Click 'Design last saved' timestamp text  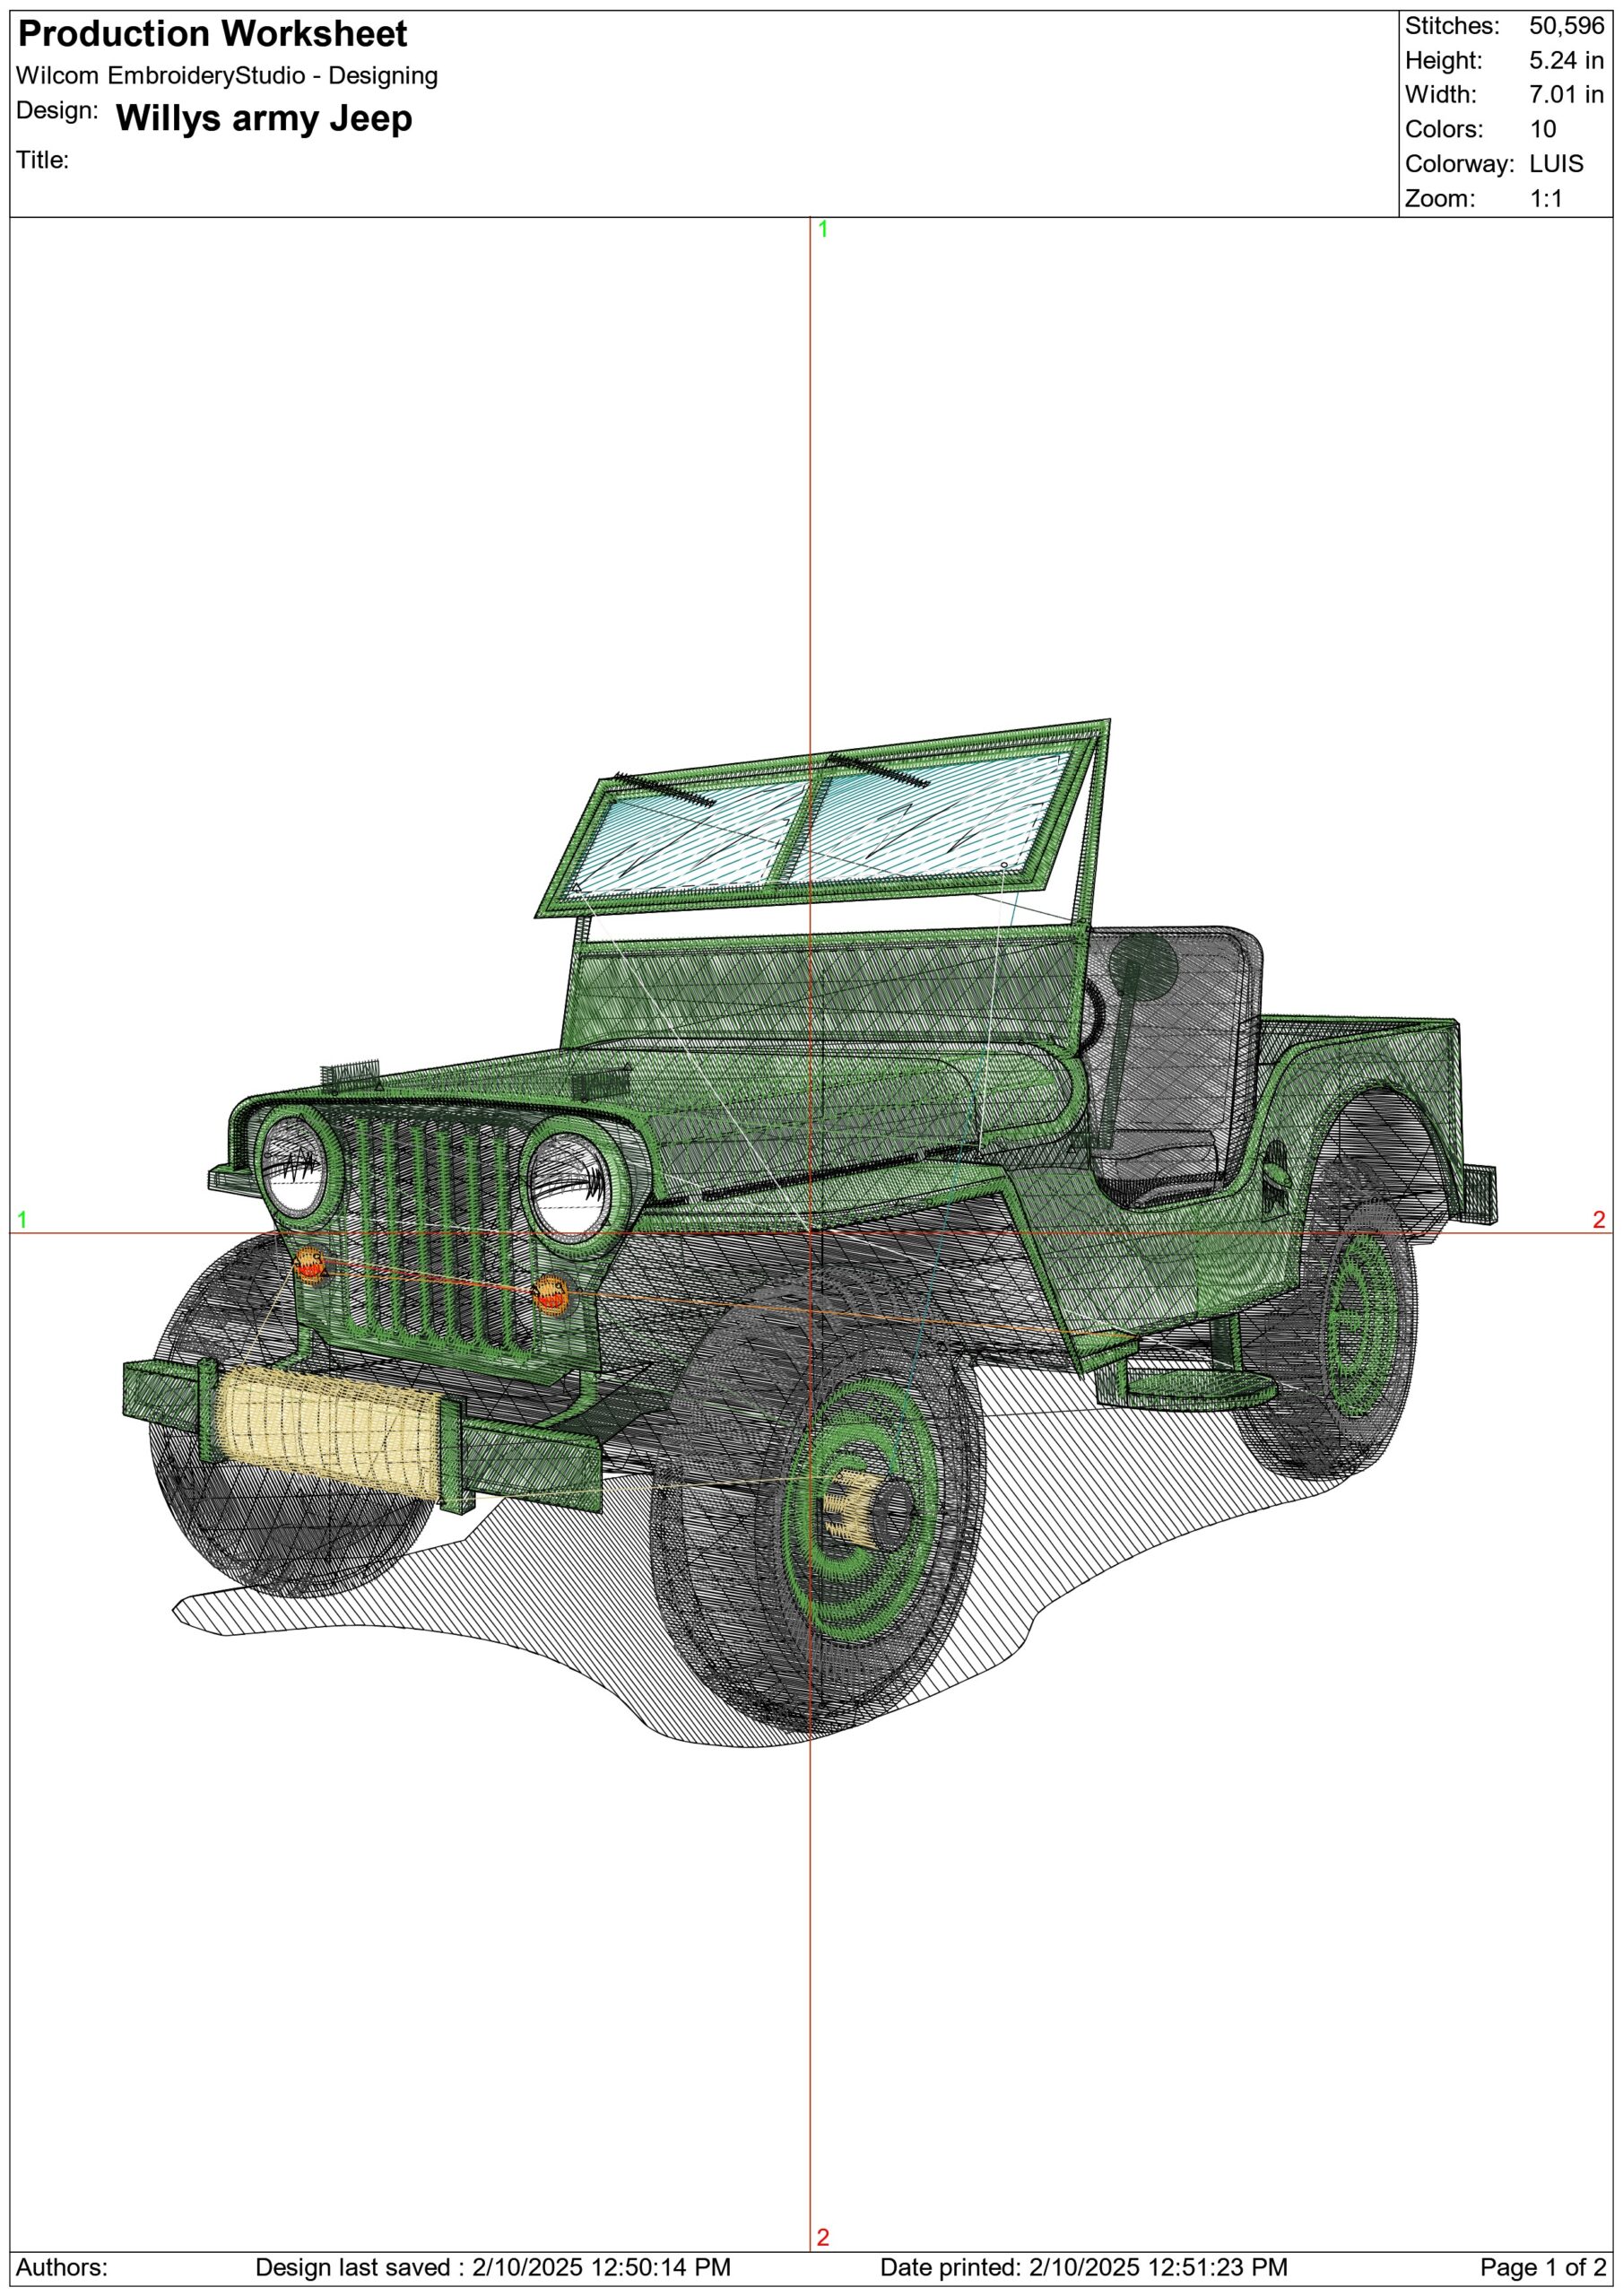(x=493, y=2267)
